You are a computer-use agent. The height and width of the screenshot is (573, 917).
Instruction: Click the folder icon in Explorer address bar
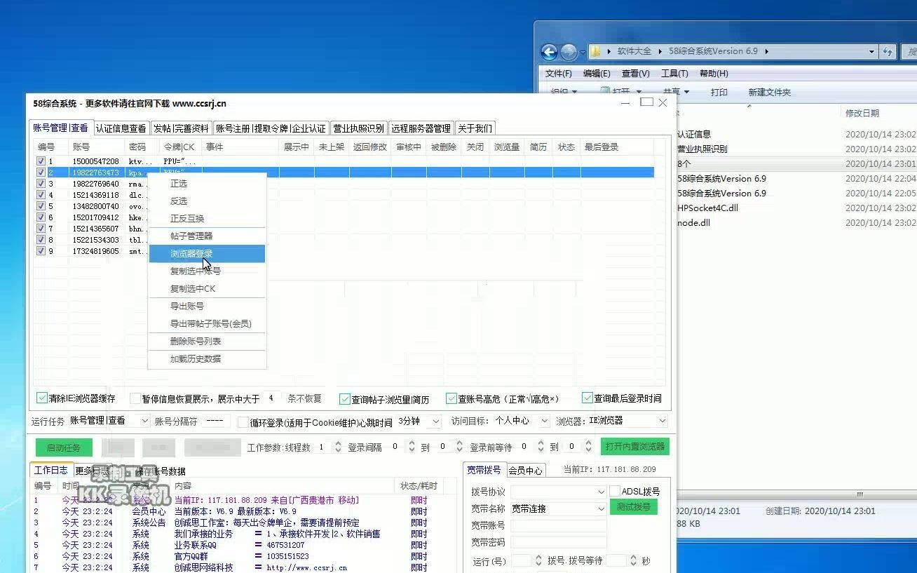click(x=595, y=51)
